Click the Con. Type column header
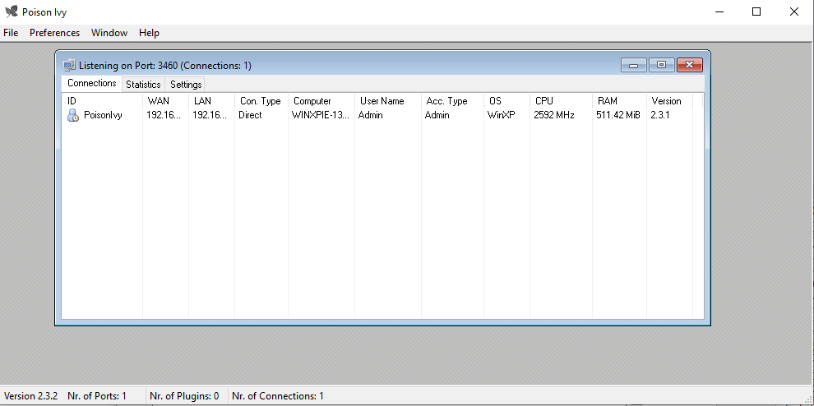This screenshot has width=814, height=406. pyautogui.click(x=260, y=101)
